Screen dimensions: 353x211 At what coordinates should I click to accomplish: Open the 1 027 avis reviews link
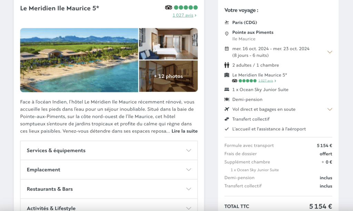pos(183,15)
